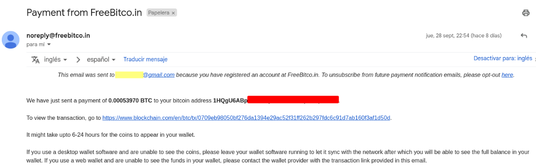Select Desactivar para: inglés option

[503, 58]
